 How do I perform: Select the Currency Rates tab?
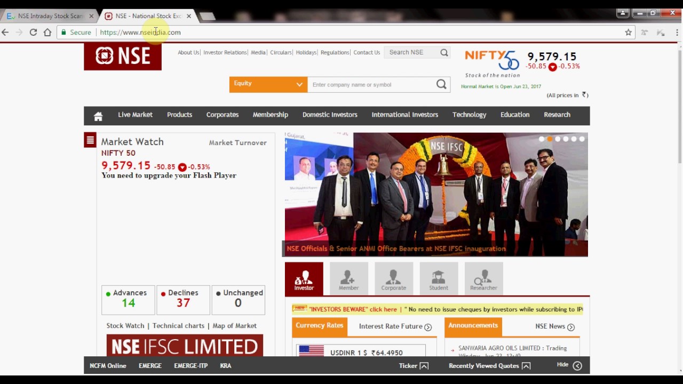(x=320, y=326)
